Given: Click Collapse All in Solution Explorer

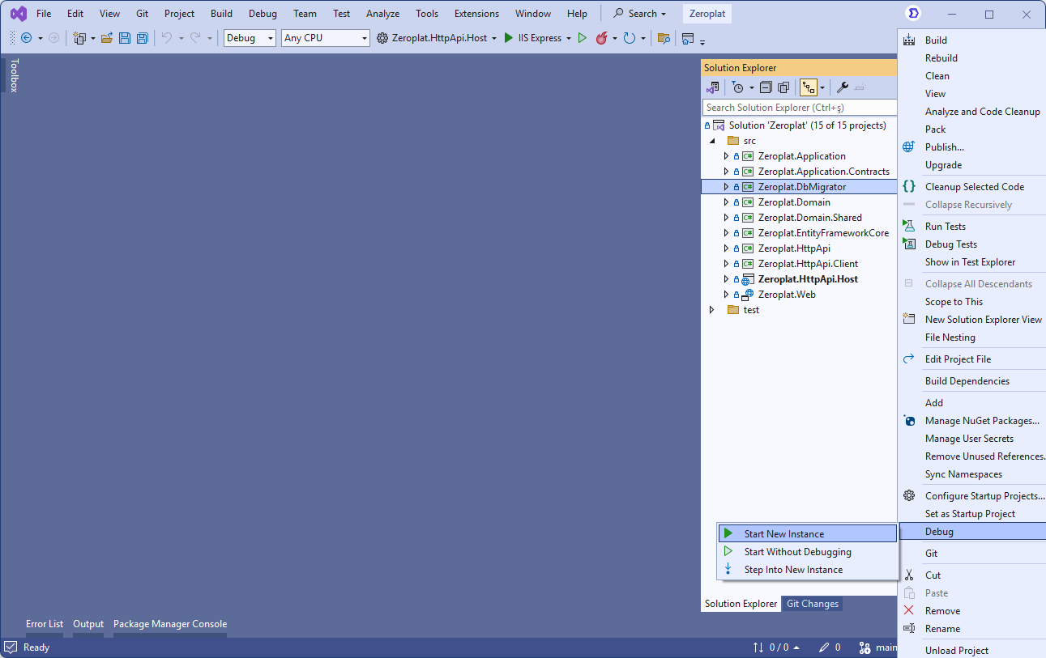Looking at the screenshot, I should [766, 87].
